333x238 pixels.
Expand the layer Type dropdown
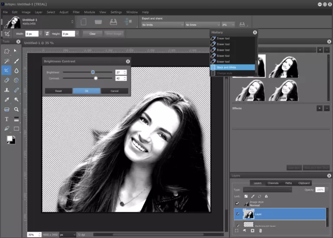pos(267,190)
